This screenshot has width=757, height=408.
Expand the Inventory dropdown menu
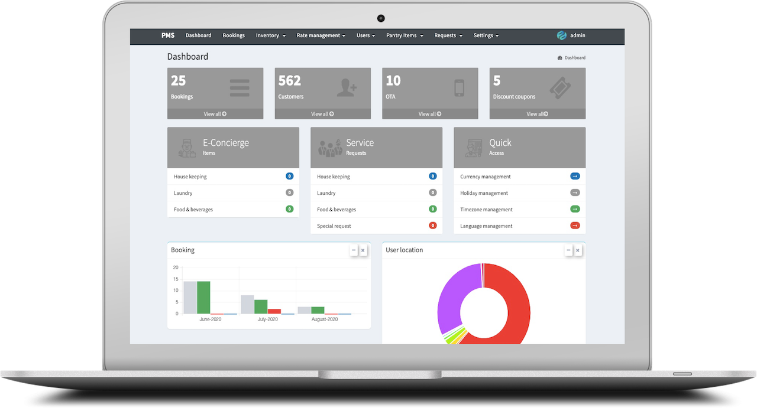pyautogui.click(x=270, y=35)
